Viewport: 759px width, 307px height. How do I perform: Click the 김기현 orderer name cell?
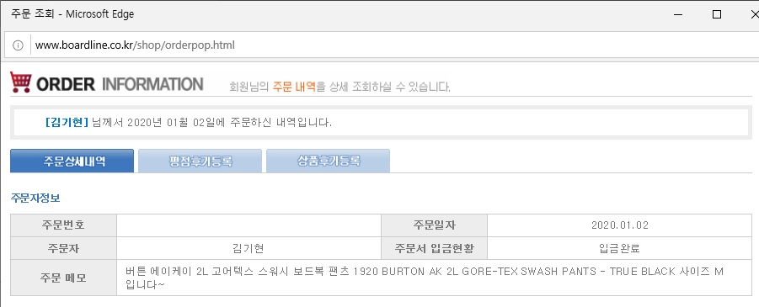tap(249, 248)
